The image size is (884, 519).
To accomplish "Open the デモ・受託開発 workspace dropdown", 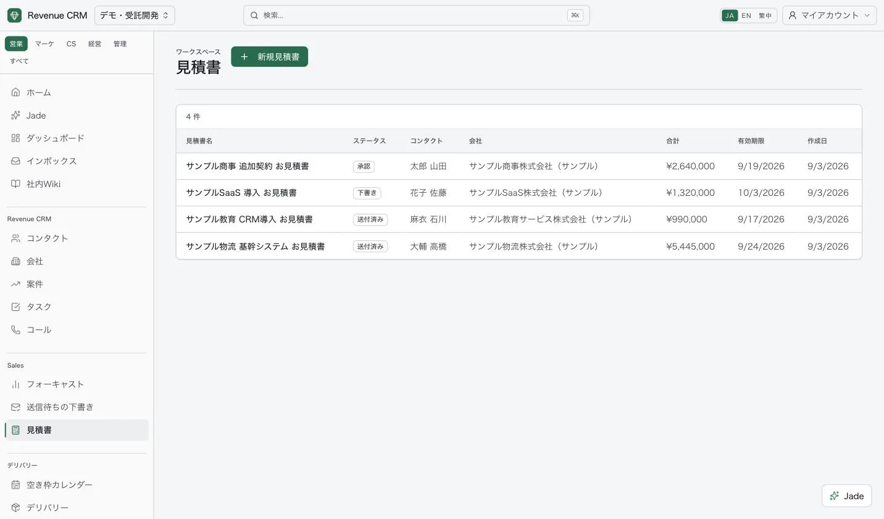I will click(135, 15).
